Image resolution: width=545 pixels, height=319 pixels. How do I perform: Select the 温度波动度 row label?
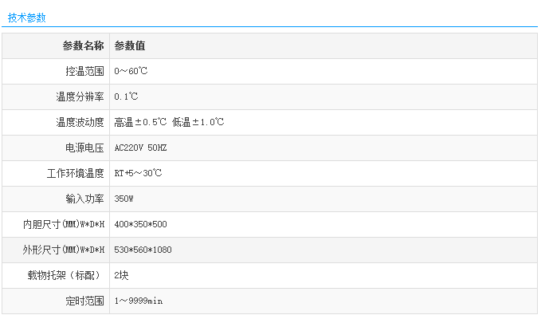[x=80, y=122]
